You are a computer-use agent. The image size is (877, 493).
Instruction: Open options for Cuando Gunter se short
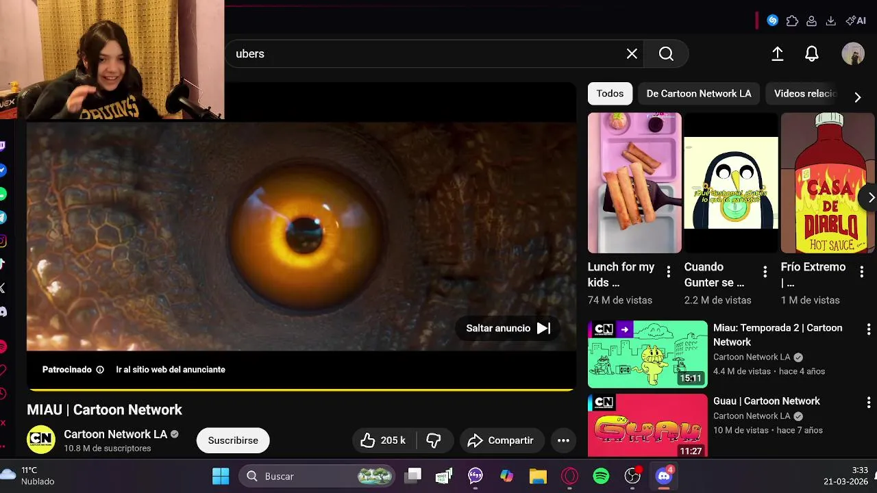point(765,272)
